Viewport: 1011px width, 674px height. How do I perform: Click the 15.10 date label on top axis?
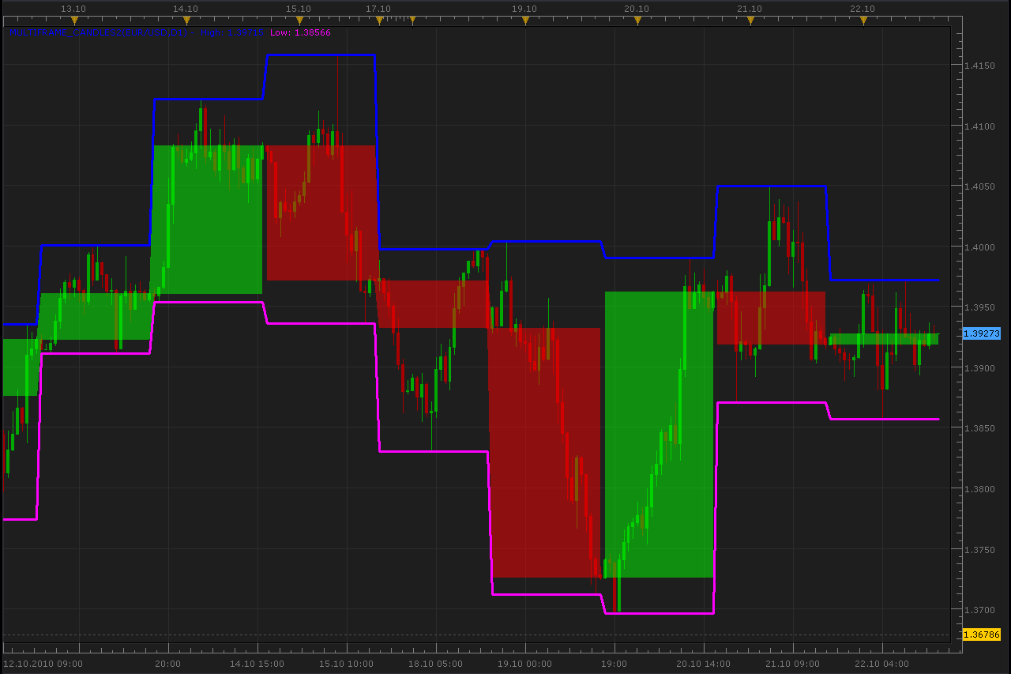pyautogui.click(x=299, y=9)
